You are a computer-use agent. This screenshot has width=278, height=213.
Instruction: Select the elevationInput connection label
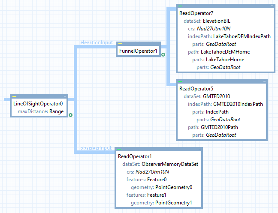(x=97, y=43)
